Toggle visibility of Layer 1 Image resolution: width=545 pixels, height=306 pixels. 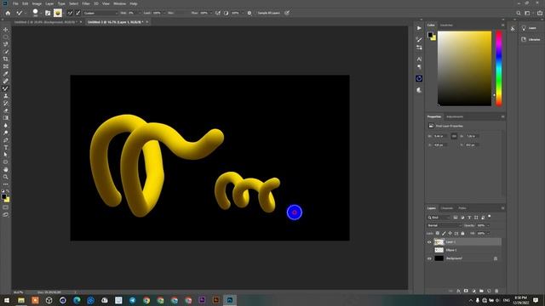click(x=429, y=241)
